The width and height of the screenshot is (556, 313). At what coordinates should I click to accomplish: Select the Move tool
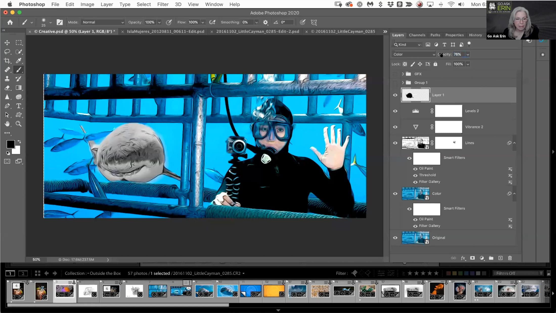click(7, 42)
